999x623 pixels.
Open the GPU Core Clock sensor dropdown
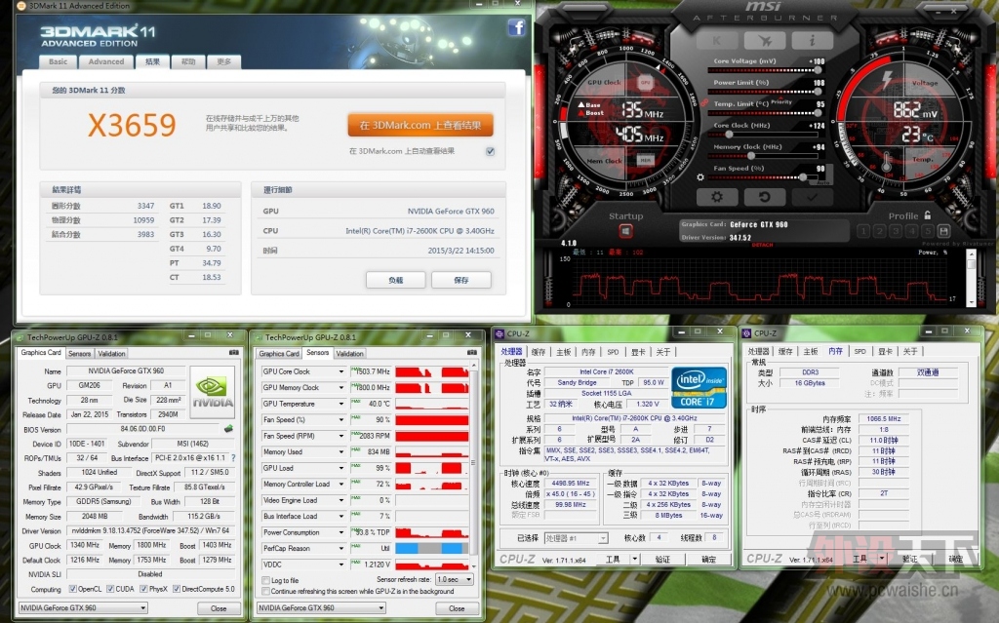[x=341, y=371]
